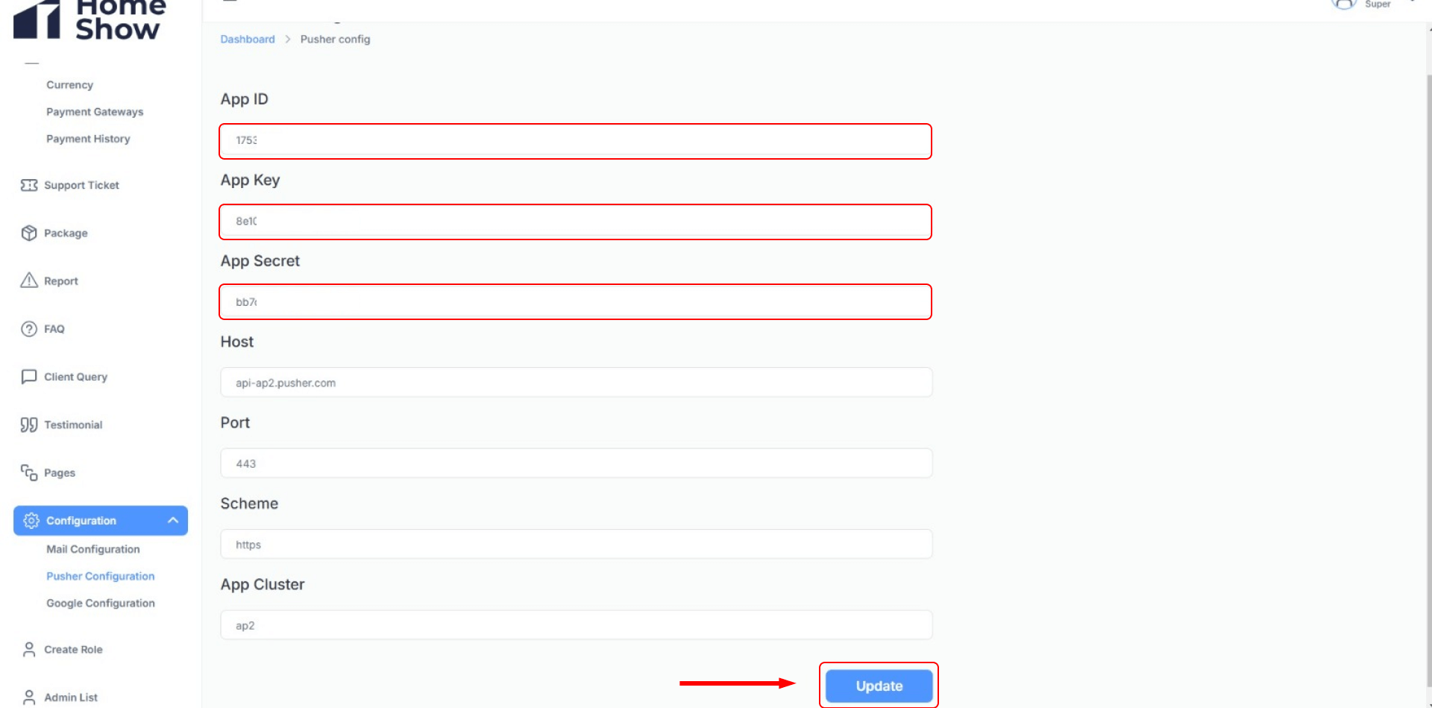Select Pusher Configuration submenu item
The height and width of the screenshot is (708, 1432).
click(101, 576)
